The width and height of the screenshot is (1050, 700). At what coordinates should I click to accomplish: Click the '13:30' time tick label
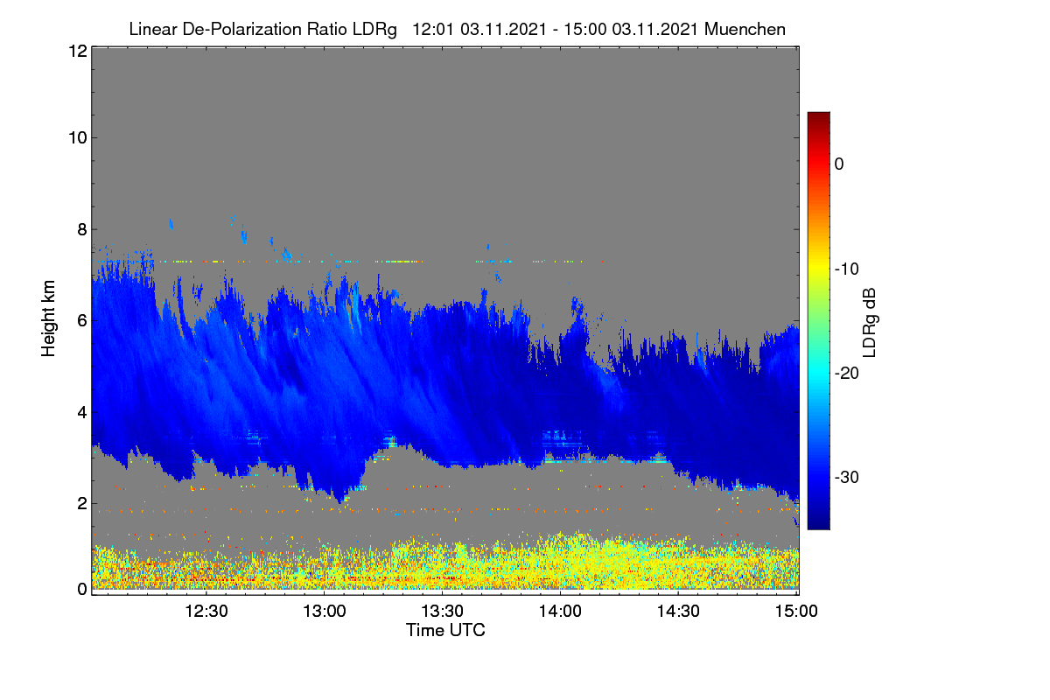point(443,612)
